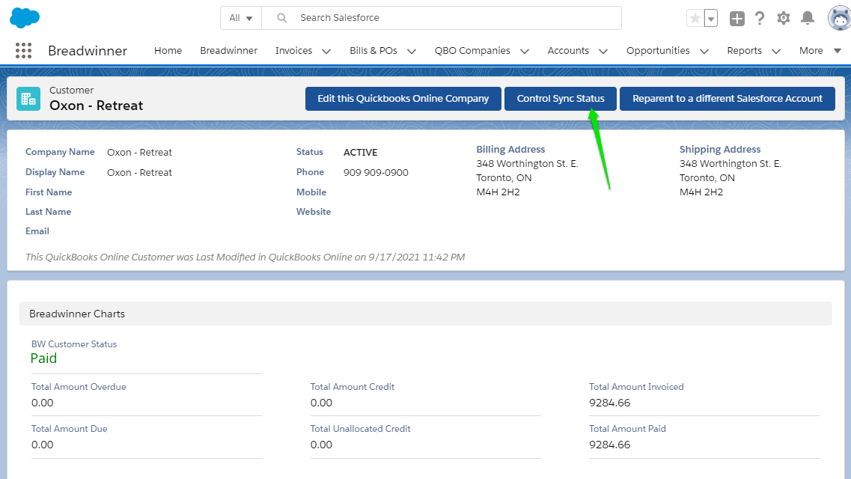Open the Breadwinner tab
This screenshot has width=851, height=479.
[228, 50]
